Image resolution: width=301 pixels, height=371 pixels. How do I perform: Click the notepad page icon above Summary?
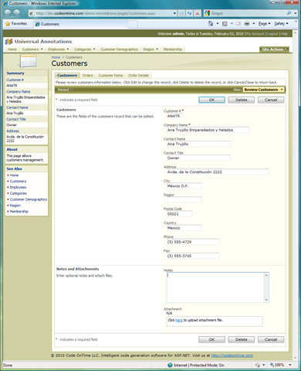28,61
